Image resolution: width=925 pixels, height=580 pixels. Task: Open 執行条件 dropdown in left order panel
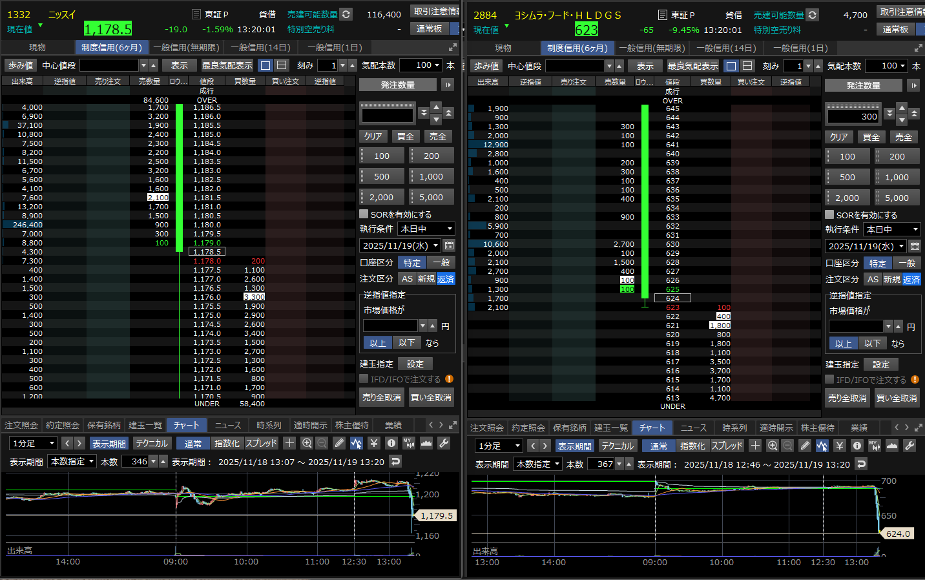pos(426,229)
